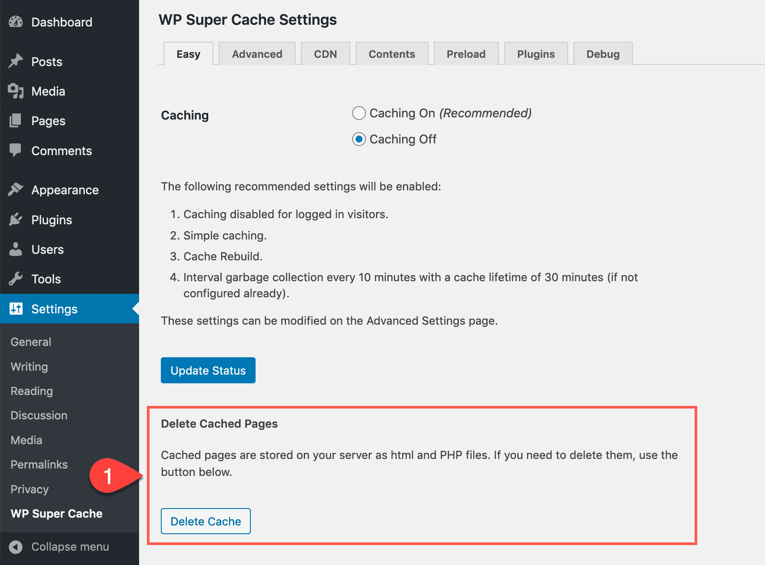
Task: Collapse the admin sidebar menu
Action: click(61, 547)
